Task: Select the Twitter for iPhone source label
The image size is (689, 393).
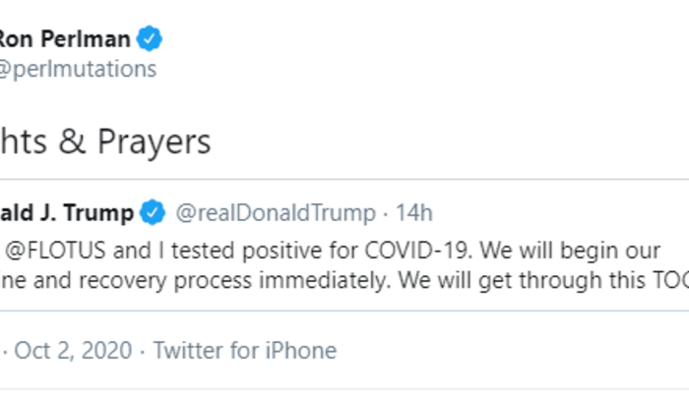Action: (244, 350)
